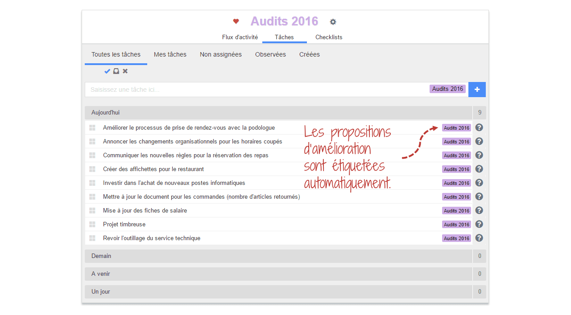
Task: Click the count 0 beside Demain
Action: pos(480,256)
